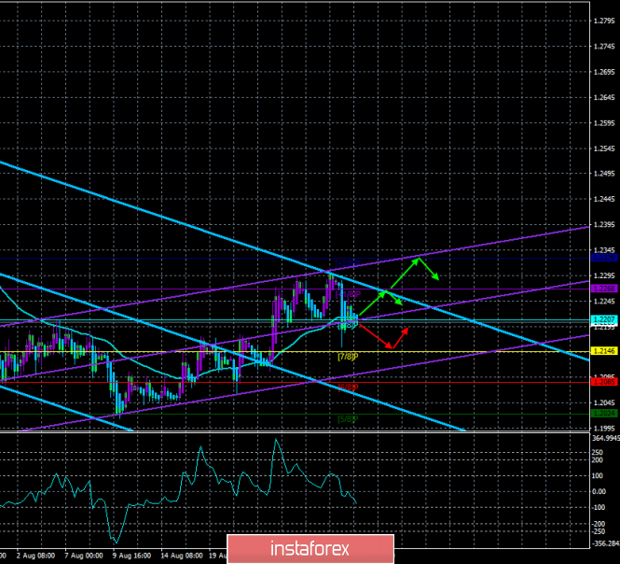
Task: Click the 364.9945 indicator scale value
Action: [603, 437]
